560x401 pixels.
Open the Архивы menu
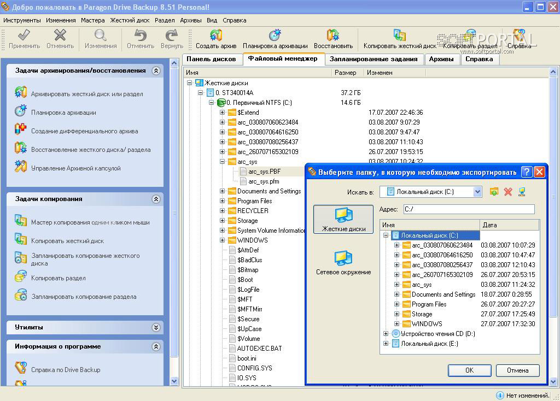(190, 20)
